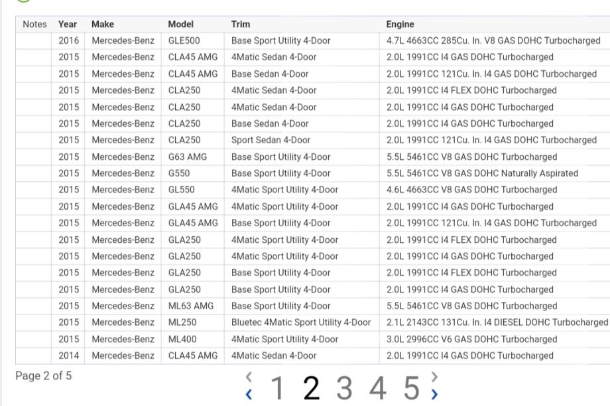Click the '4.7L 4663CC 285Cu. In. V8' engine cell
This screenshot has height=406, width=610.
pyautogui.click(x=495, y=40)
